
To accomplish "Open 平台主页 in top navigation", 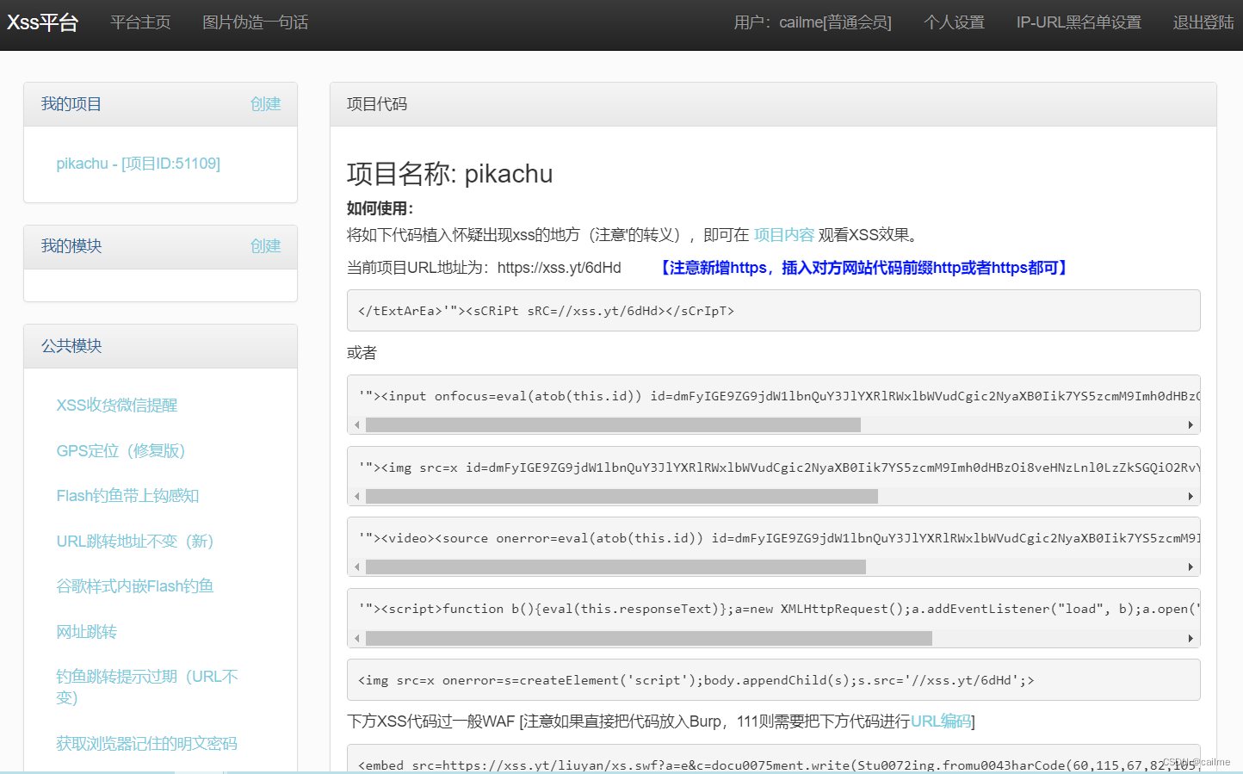I will tap(140, 22).
